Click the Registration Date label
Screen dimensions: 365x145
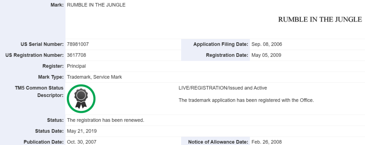coord(227,55)
